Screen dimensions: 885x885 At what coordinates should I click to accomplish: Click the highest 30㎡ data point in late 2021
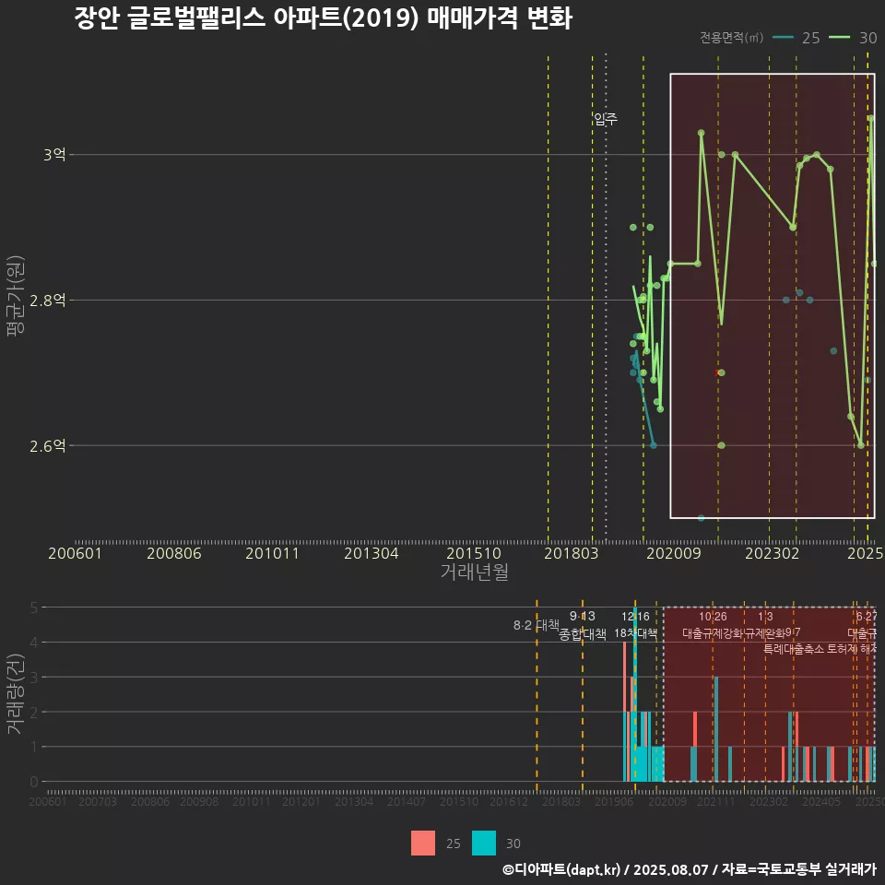721,154
